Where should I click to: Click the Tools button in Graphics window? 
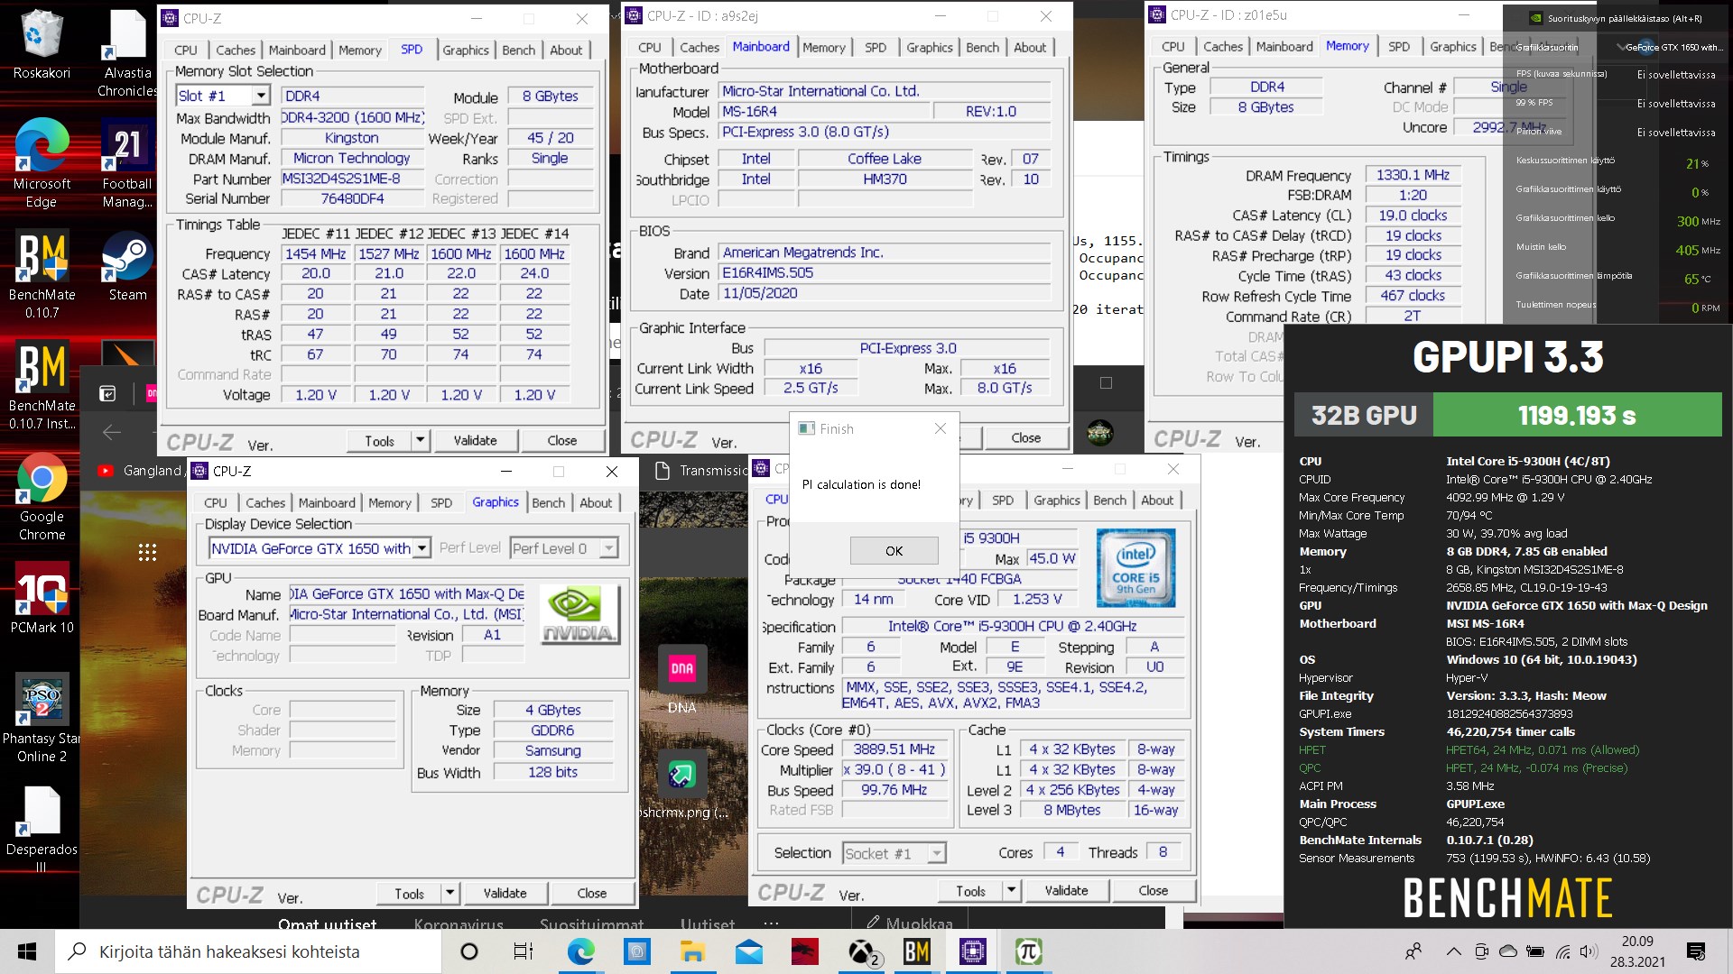coord(409,893)
